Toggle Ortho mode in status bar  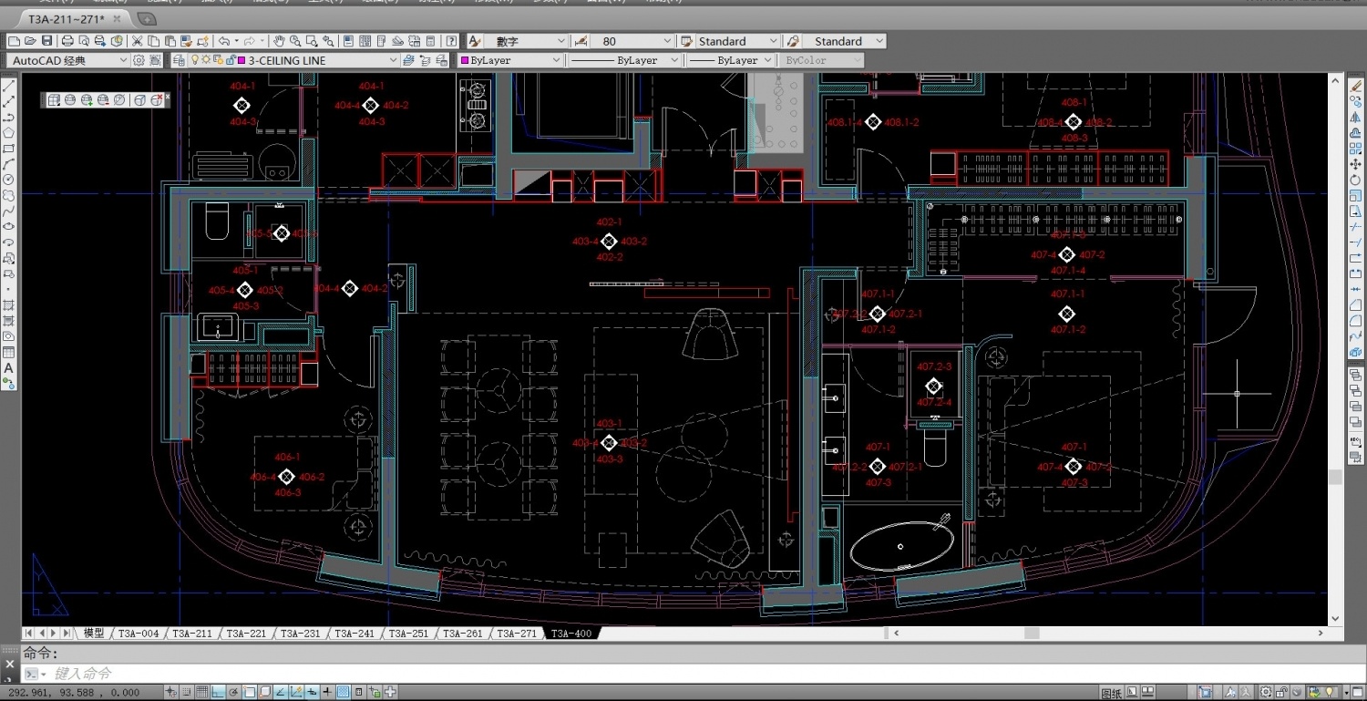pyautogui.click(x=218, y=692)
